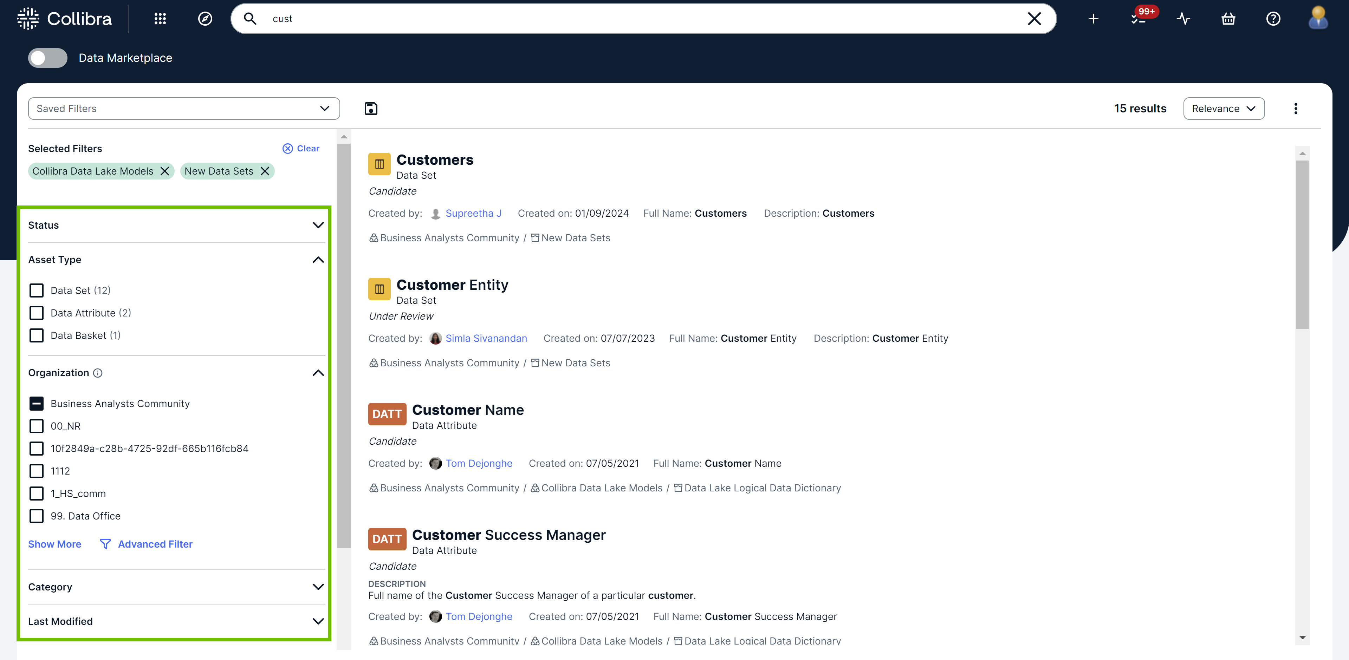Viewport: 1349px width, 660px height.
Task: Open the Saved Filters dropdown
Action: 183,108
